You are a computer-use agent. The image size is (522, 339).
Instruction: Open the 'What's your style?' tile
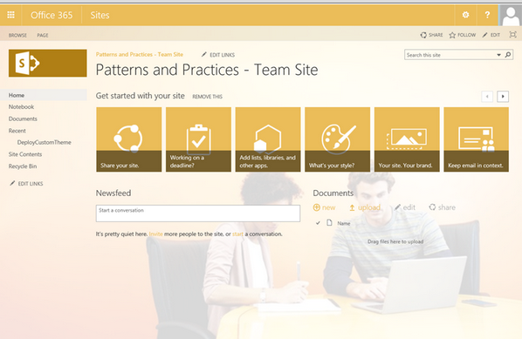337,139
